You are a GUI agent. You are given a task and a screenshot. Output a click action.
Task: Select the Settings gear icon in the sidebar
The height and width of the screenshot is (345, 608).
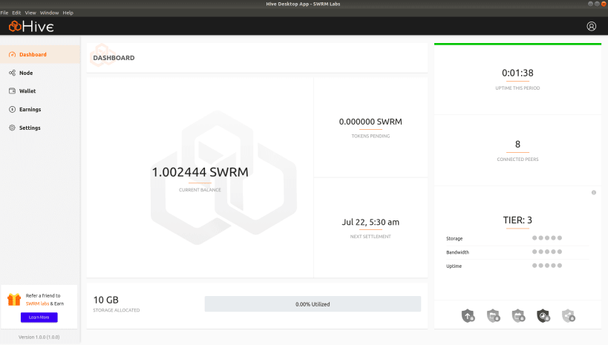tap(12, 128)
